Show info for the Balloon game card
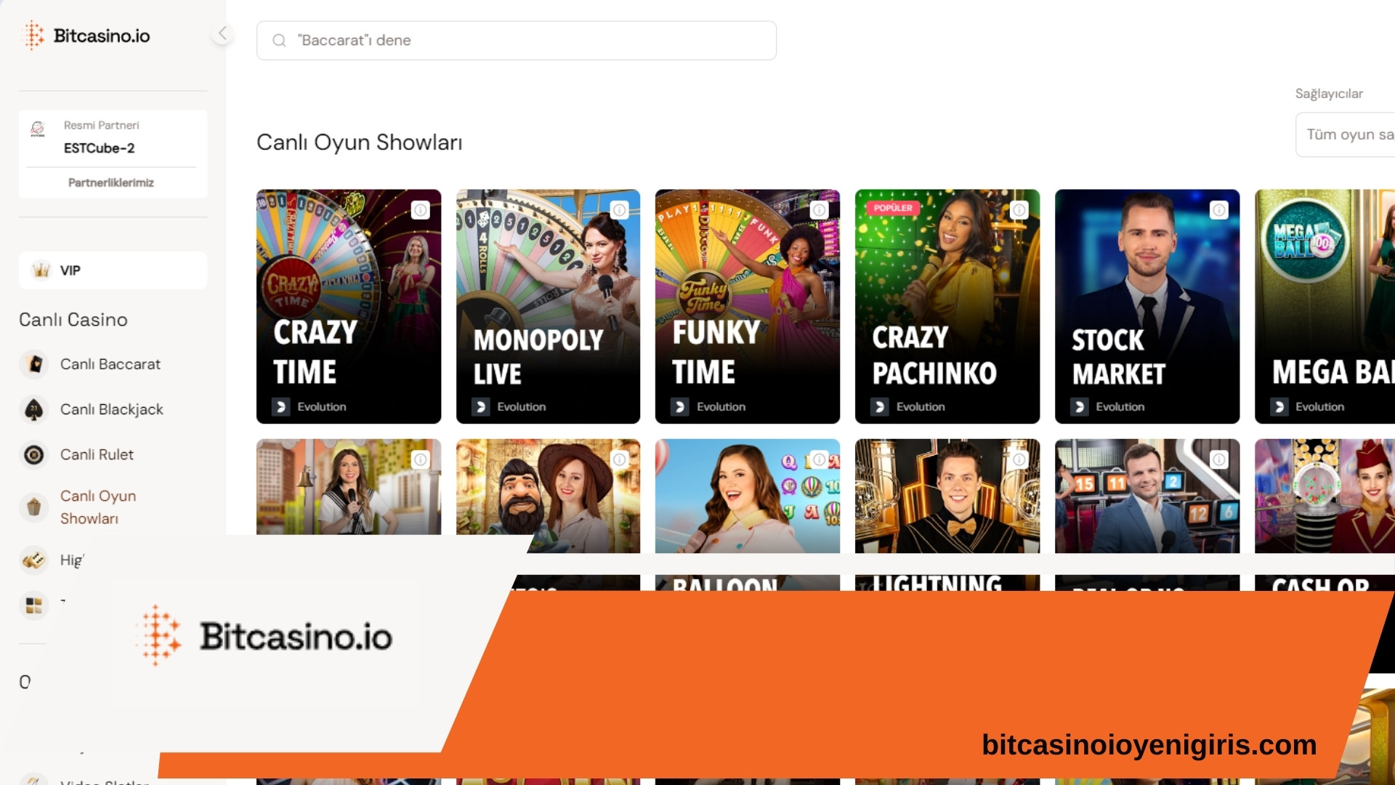The height and width of the screenshot is (785, 1395). (x=820, y=459)
